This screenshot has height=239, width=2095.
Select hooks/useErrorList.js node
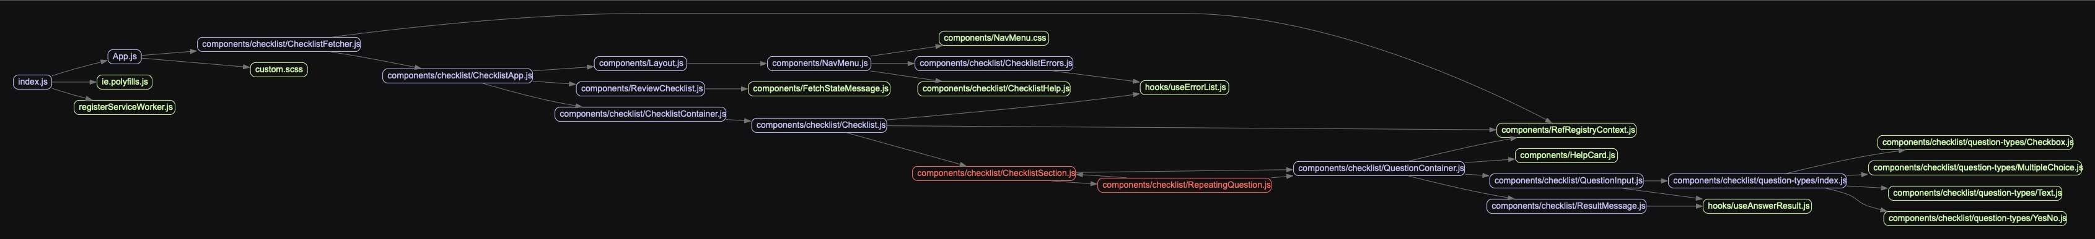pos(1184,88)
